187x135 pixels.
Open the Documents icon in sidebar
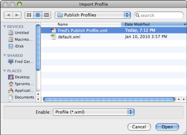pos(11,97)
